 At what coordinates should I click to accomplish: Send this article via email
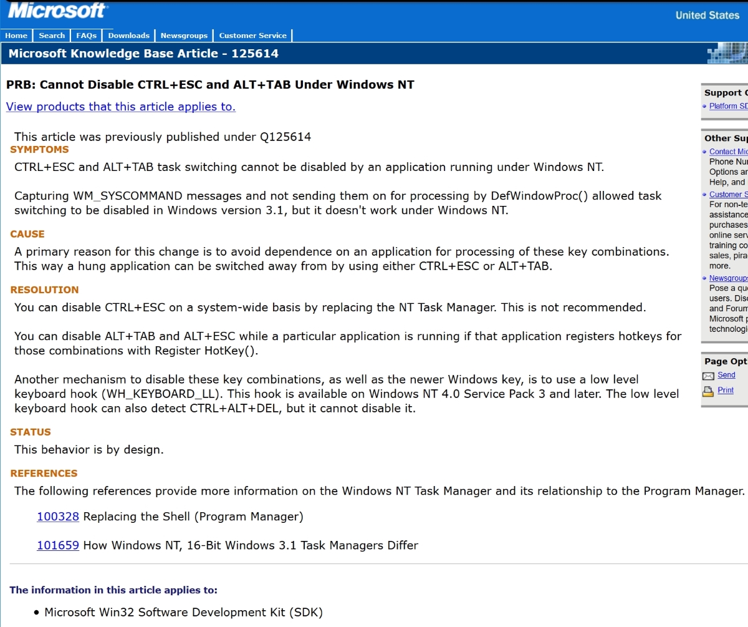(x=725, y=376)
